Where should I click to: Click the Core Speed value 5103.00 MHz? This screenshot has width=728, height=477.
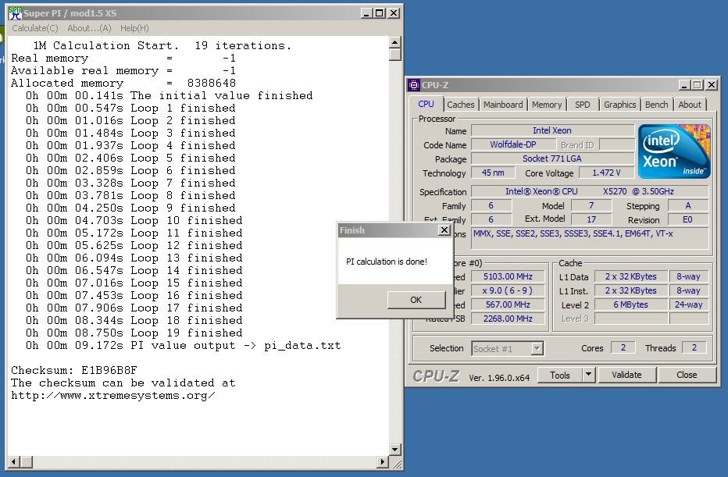[x=508, y=276]
